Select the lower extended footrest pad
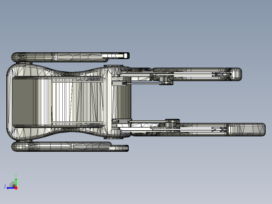This screenshot has height=204, width=272. click(x=246, y=130)
